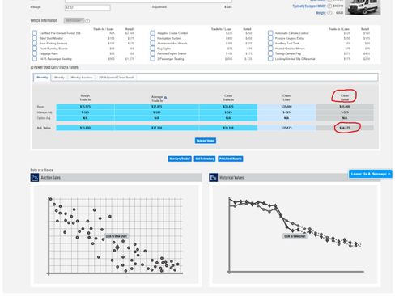The image size is (395, 296).
Task: Click the Historical Values chart icon
Action: click(x=214, y=178)
